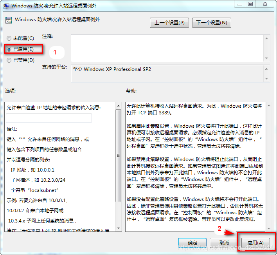Confirm with the 确定 button
Screen dimensions: 277x255
click(192, 242)
